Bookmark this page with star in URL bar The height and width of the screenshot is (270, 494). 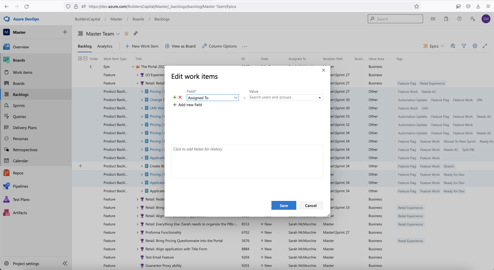417,6
